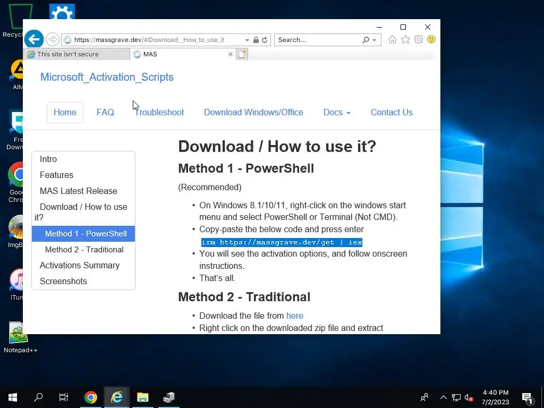Open the Microsoft_Activation_Scripts title link

pos(107,77)
